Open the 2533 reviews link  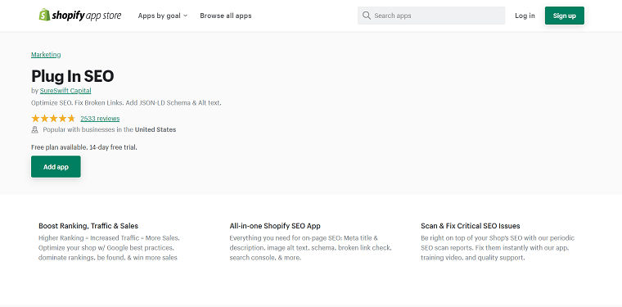coord(100,118)
